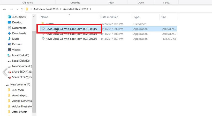
Task: Open the After Effects folder
Action: (19, 112)
